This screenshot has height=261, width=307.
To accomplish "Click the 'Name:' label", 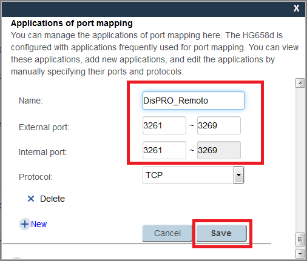I will point(31,101).
